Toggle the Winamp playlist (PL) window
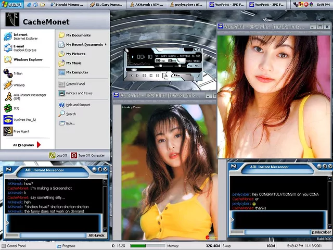The height and width of the screenshot is (250, 333). tap(198, 66)
